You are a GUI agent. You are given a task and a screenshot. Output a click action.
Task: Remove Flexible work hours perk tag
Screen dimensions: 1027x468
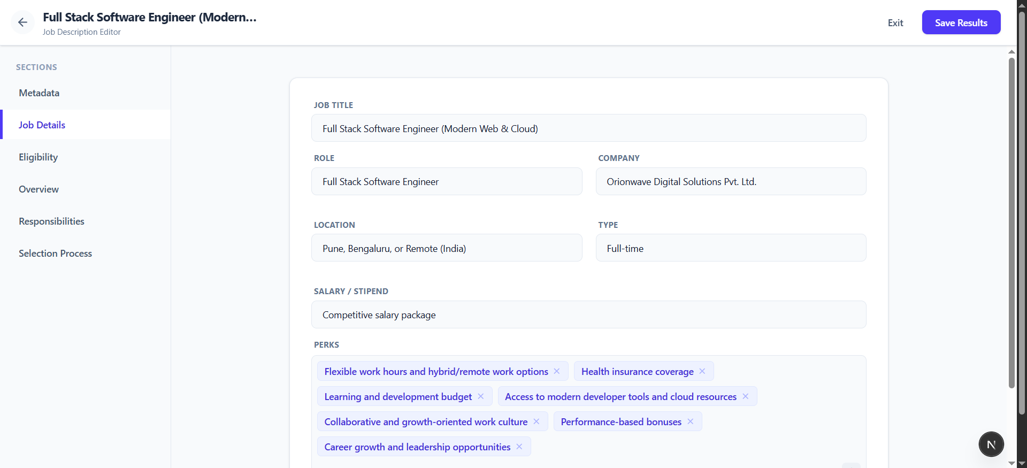557,371
